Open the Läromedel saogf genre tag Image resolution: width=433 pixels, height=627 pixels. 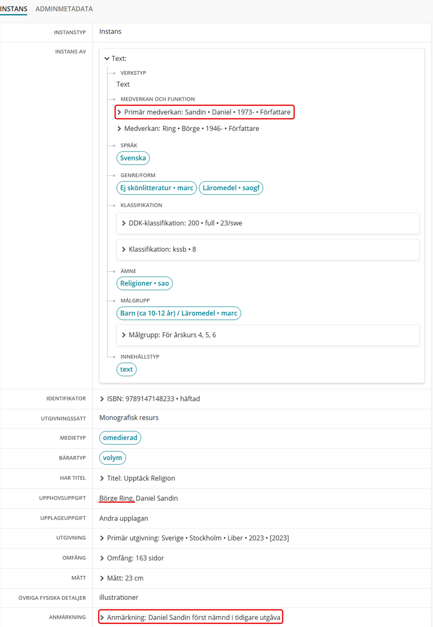231,188
